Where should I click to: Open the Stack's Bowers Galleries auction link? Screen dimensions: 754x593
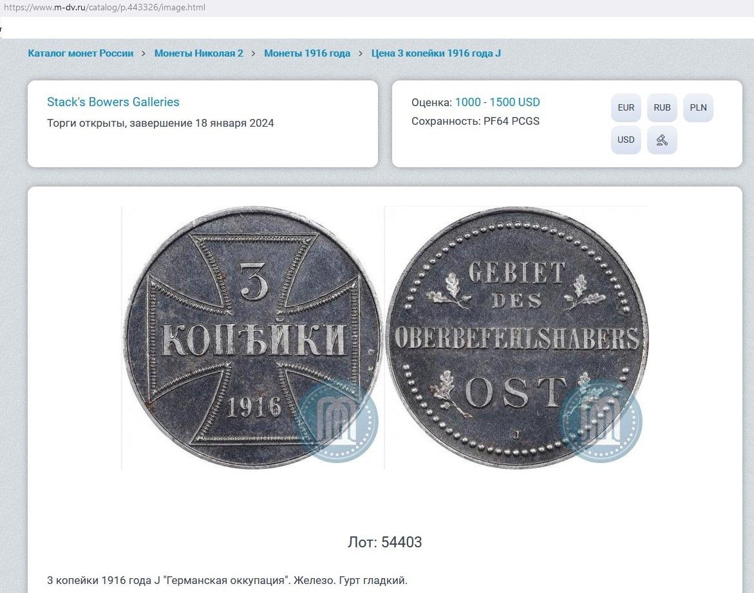[113, 102]
